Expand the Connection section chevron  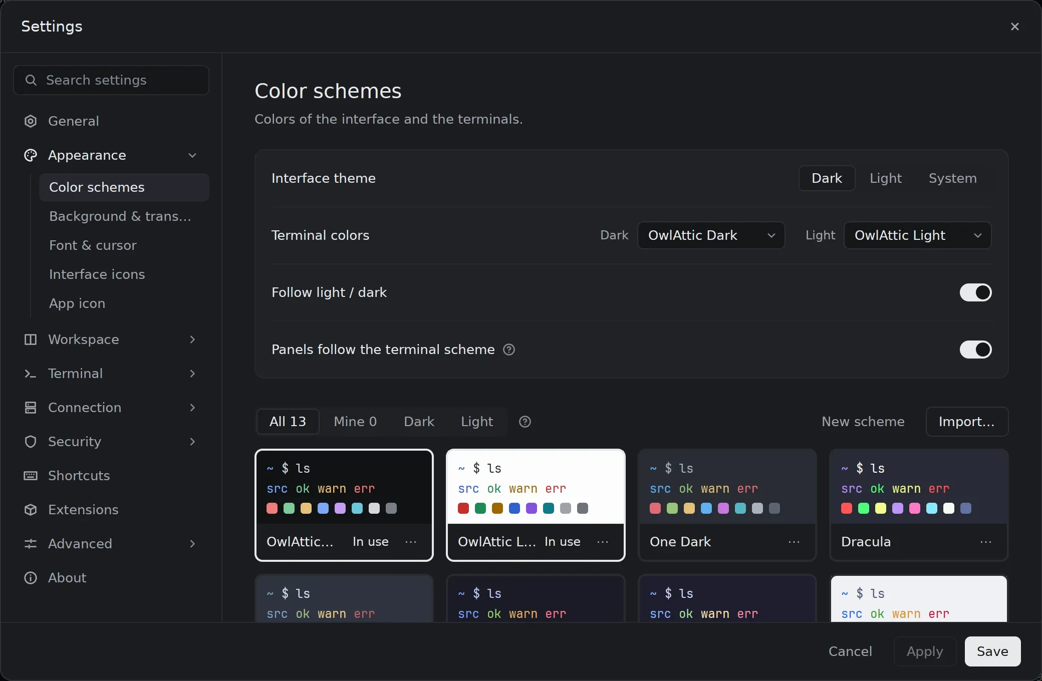(192, 408)
